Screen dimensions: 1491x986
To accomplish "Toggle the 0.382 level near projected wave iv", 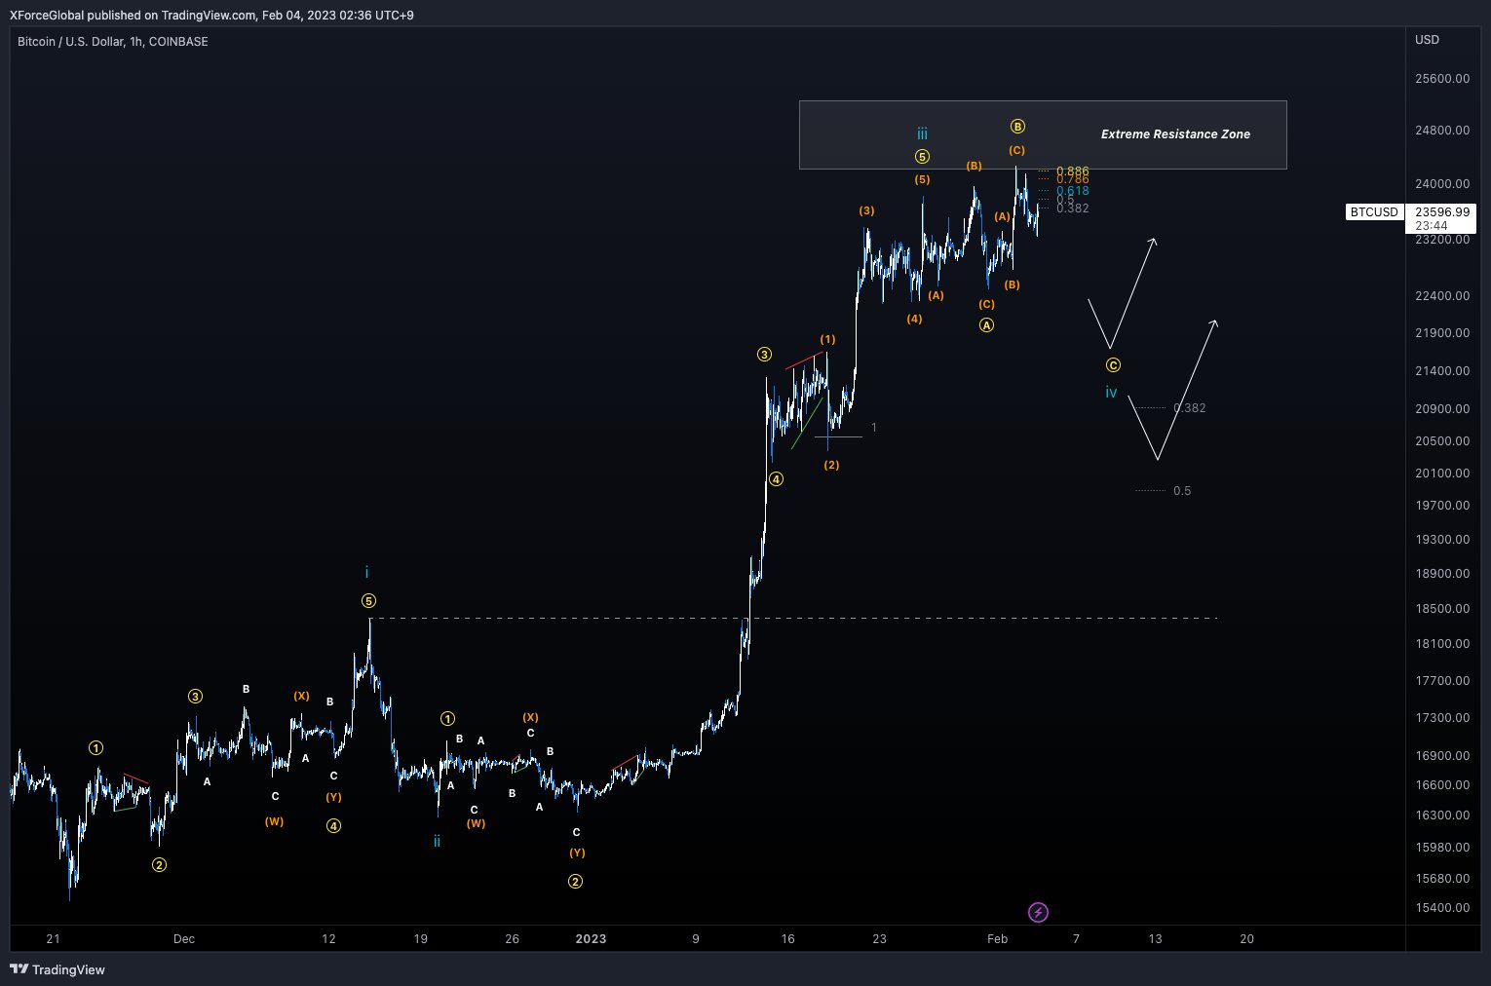I will [1189, 408].
